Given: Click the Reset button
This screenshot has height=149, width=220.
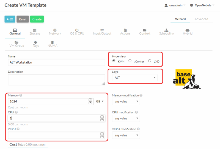Looking at the screenshot, I should [23, 19].
